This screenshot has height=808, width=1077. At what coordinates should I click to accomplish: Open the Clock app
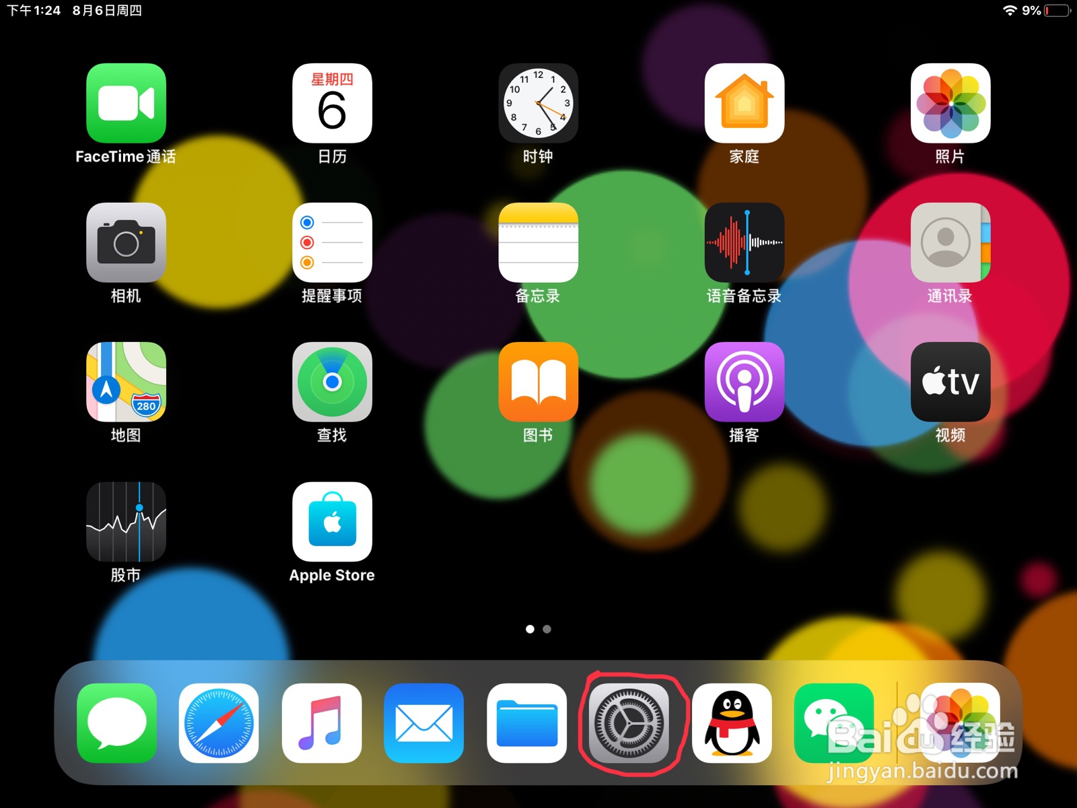click(x=538, y=103)
